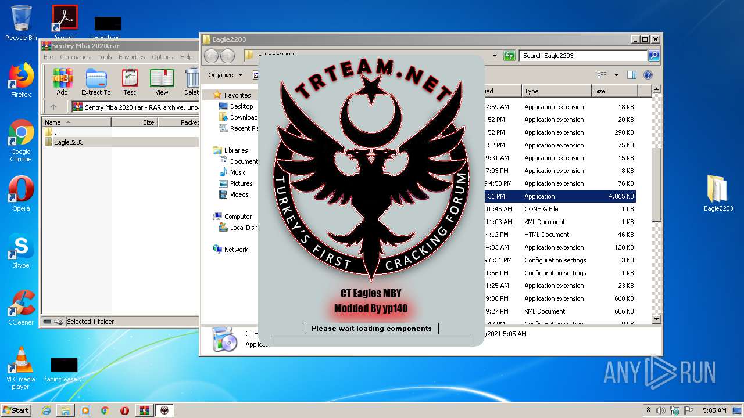Sort WinRAR list by Size column
Image resolution: width=744 pixels, height=418 pixels.
(134, 122)
